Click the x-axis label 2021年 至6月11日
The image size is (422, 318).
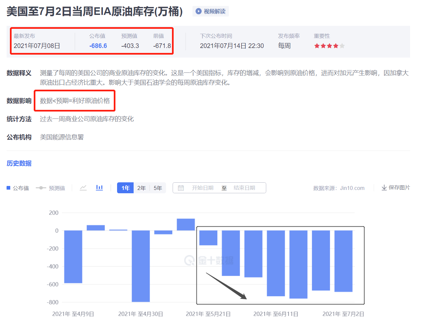click(x=276, y=314)
